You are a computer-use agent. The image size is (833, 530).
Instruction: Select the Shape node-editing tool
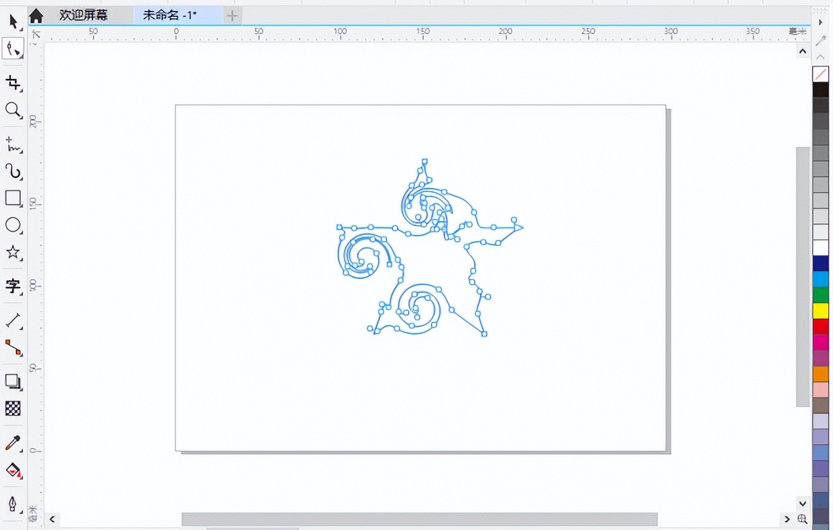click(x=13, y=48)
